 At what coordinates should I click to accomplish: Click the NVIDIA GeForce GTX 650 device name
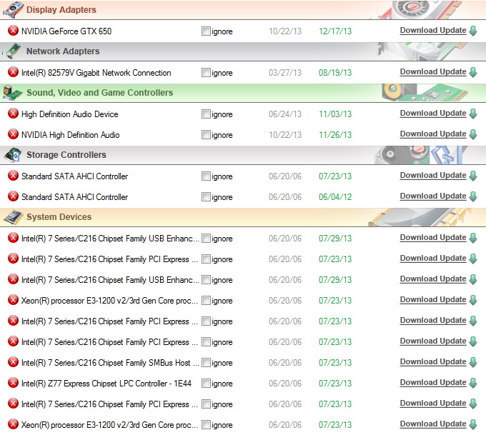click(x=66, y=31)
